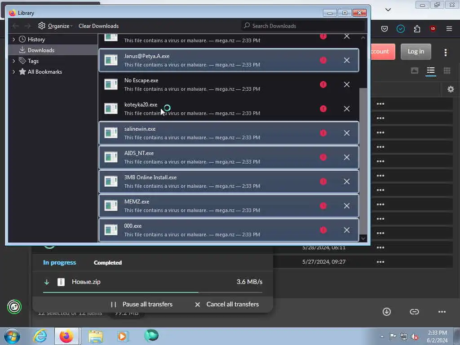Expand the History tree node
This screenshot has width=460, height=345.
pos(13,40)
